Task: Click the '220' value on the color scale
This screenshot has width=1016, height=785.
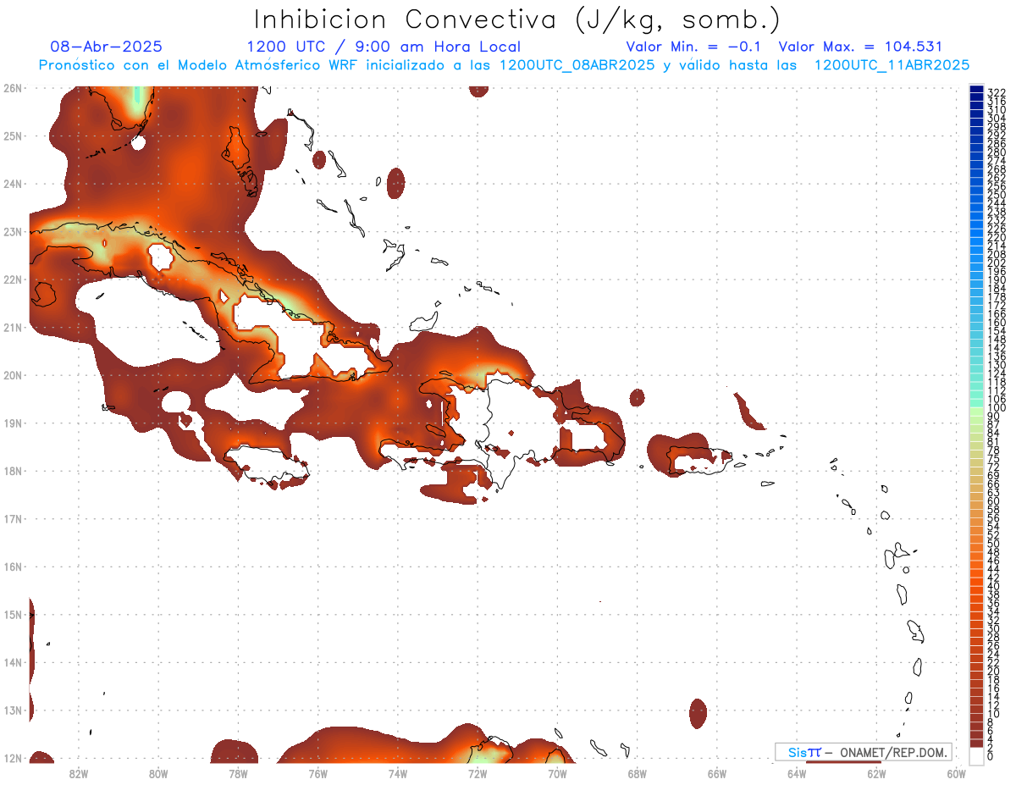Action: tap(997, 237)
